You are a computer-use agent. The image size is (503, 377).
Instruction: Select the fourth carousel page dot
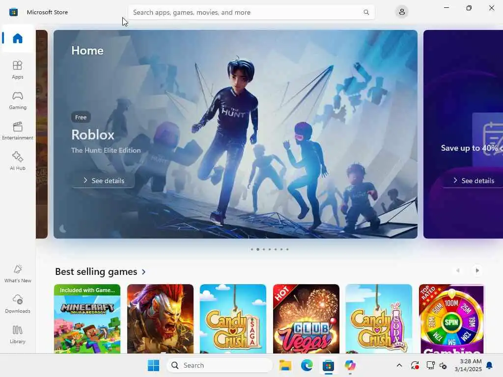[270, 249]
